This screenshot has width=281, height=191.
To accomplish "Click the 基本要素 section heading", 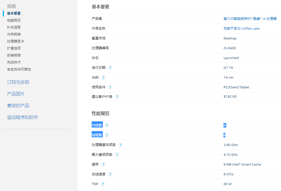I will [101, 7].
